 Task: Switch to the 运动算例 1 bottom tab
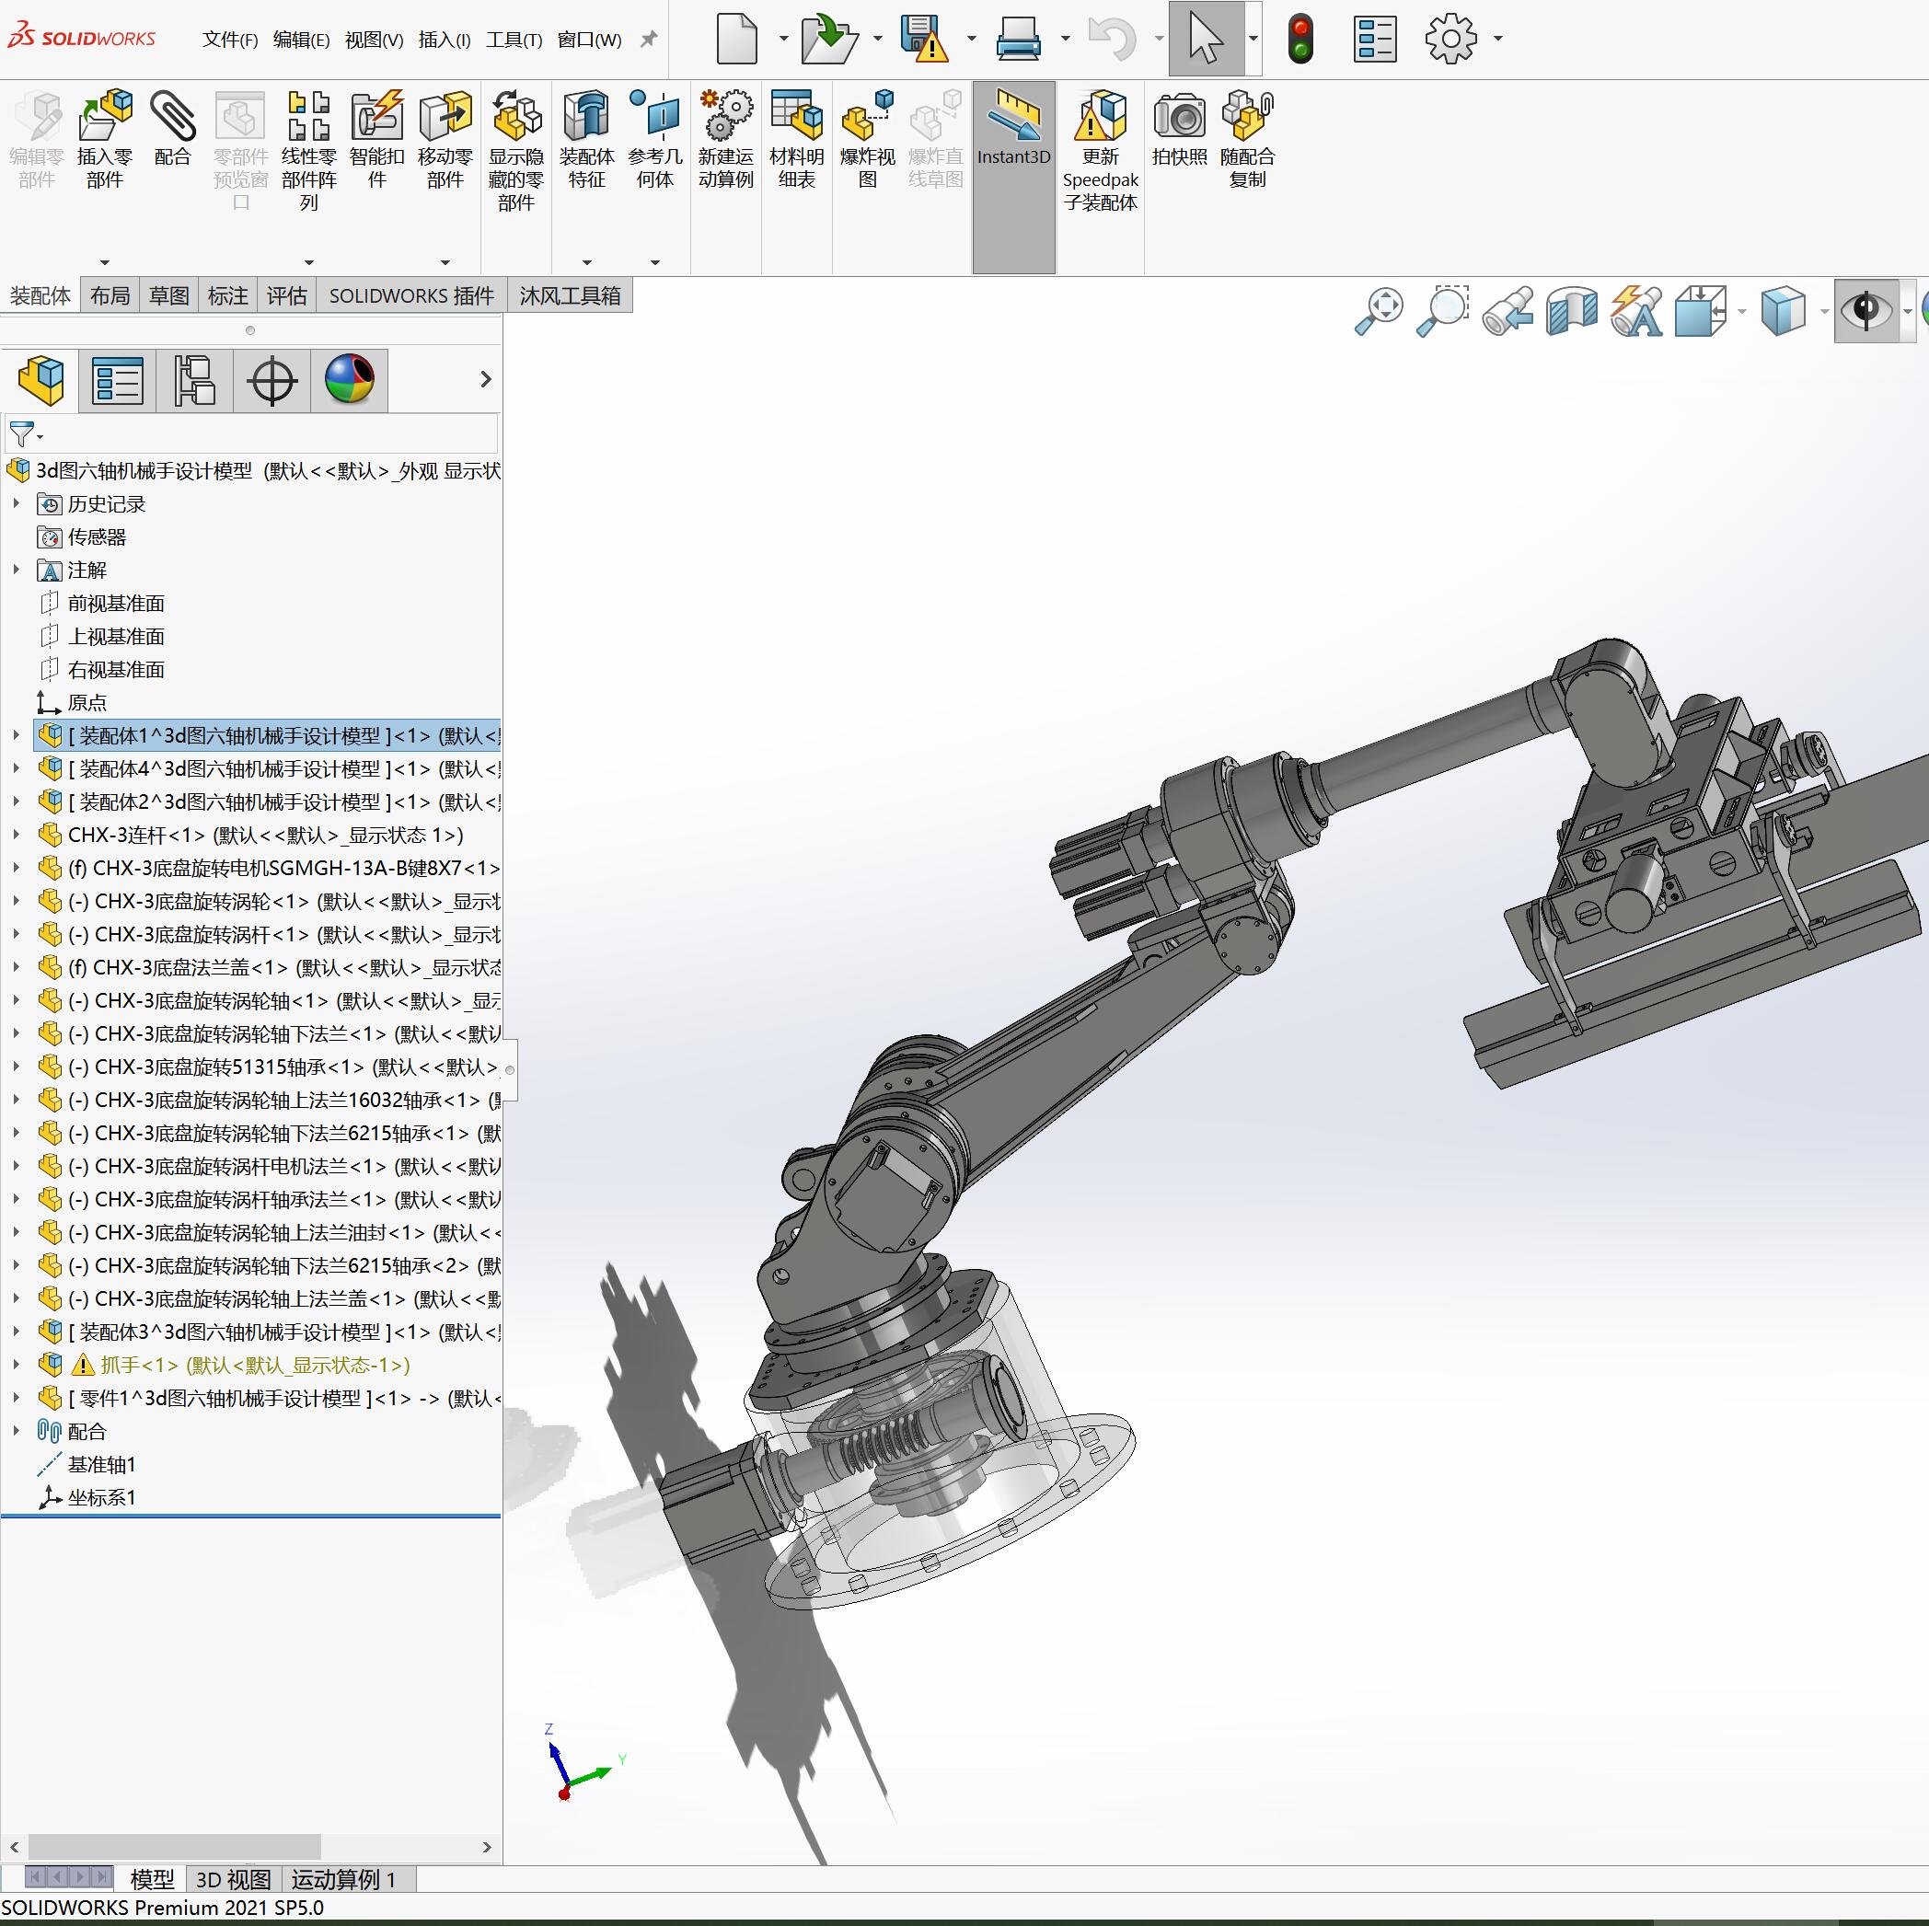343,1879
